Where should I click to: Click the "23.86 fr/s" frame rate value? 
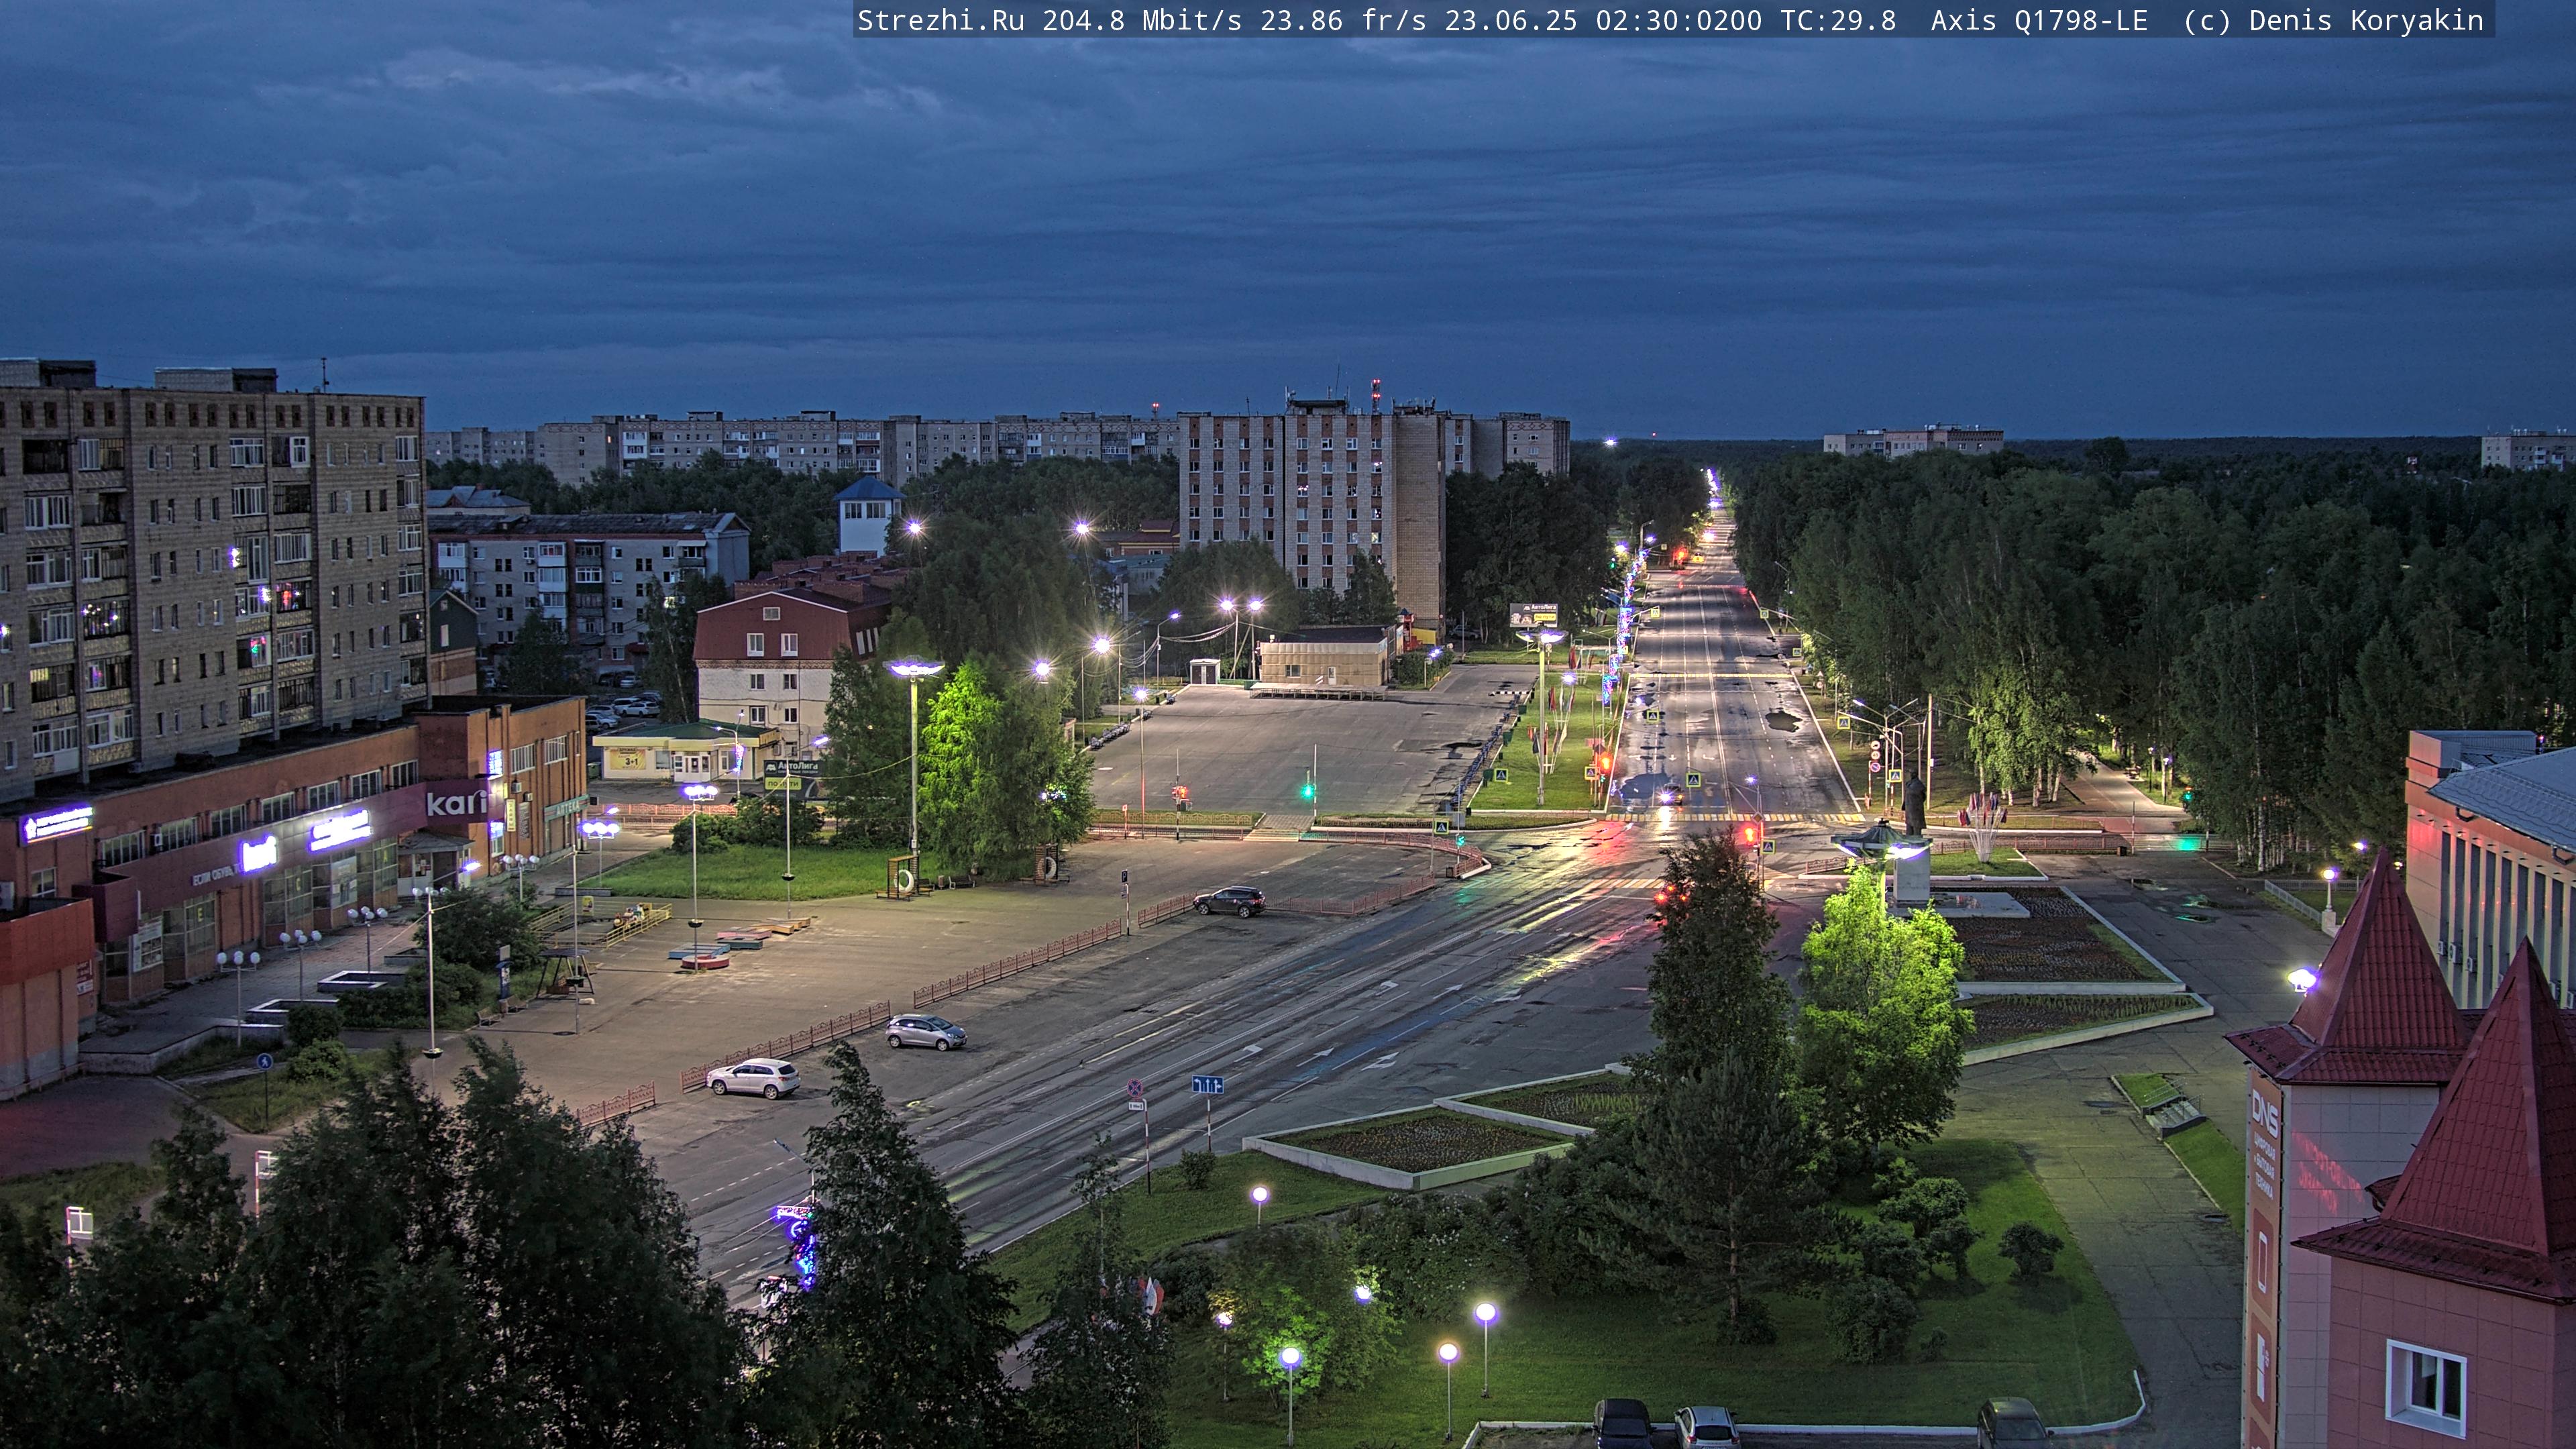click(x=1343, y=21)
